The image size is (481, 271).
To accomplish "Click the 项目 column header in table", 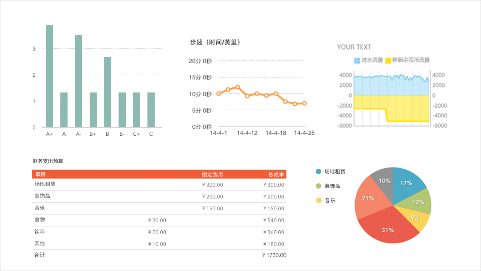I will [x=41, y=174].
